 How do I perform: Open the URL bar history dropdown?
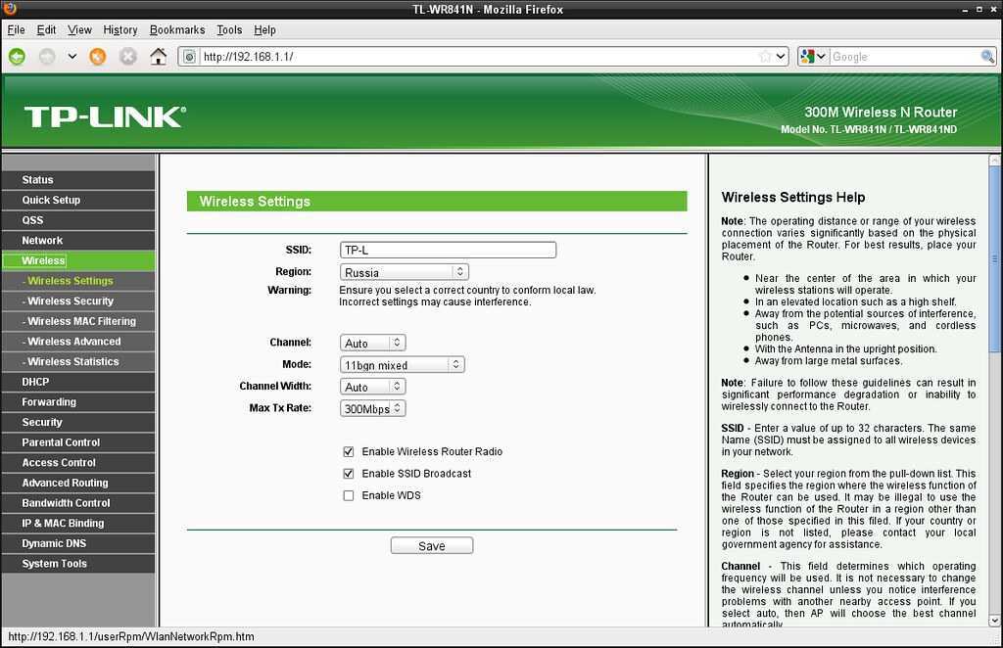(x=781, y=56)
